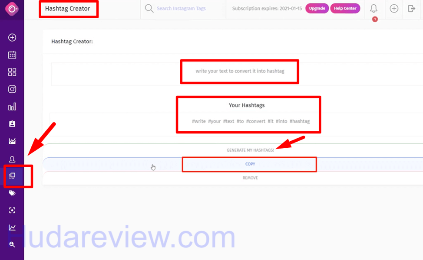Click the logout icon in header
The image size is (423, 260).
point(411,9)
